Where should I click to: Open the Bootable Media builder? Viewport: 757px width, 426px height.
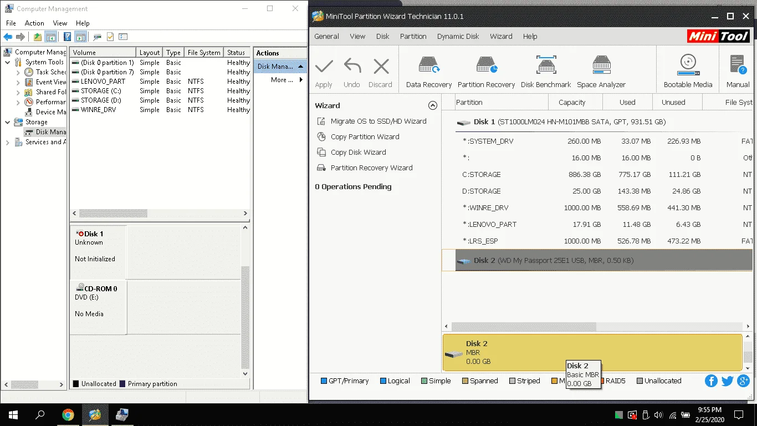pyautogui.click(x=688, y=71)
